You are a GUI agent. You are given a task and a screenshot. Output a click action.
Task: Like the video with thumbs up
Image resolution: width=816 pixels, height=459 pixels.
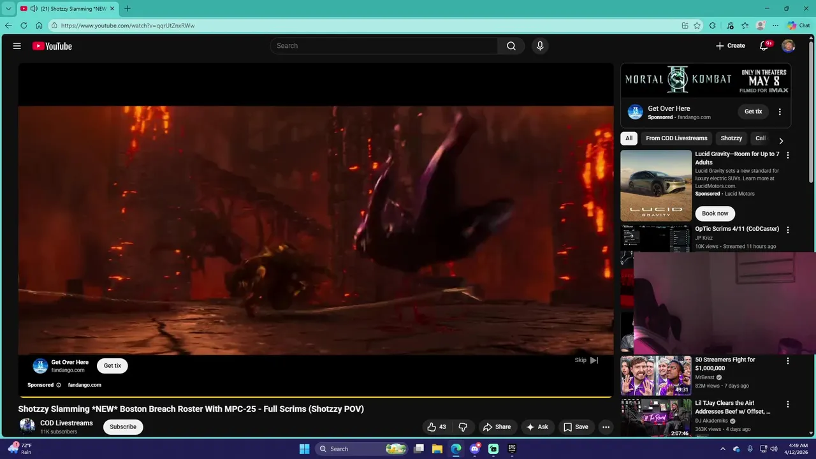[x=437, y=427]
